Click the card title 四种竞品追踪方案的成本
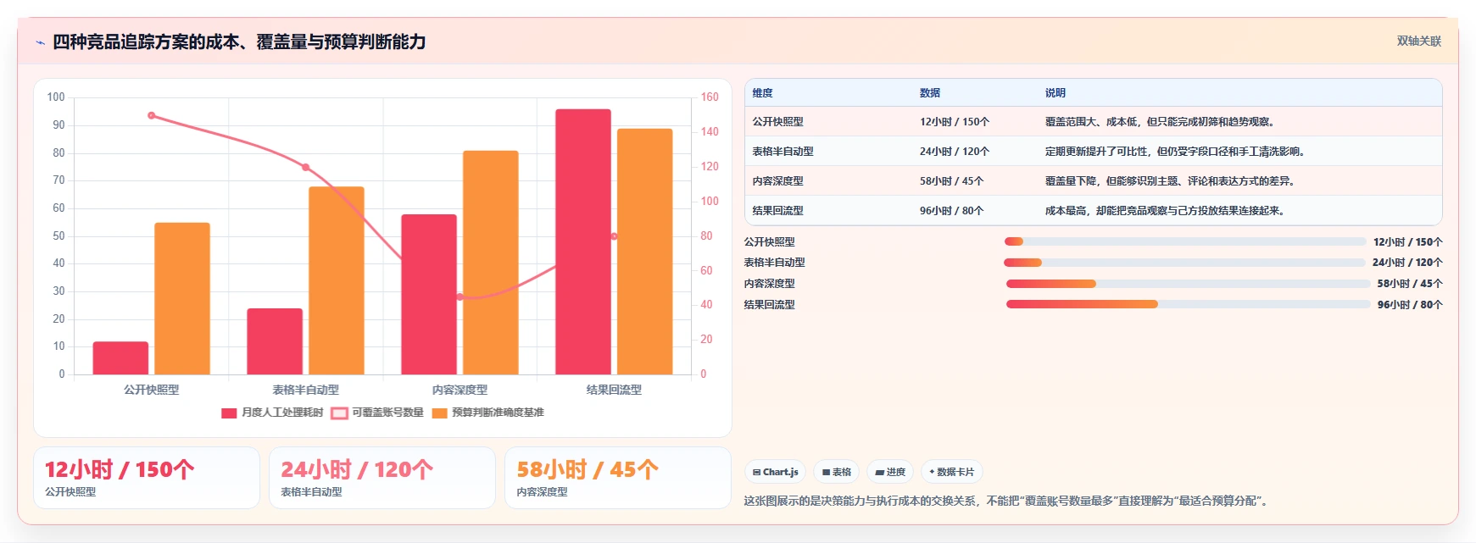This screenshot has width=1476, height=543. [x=239, y=42]
